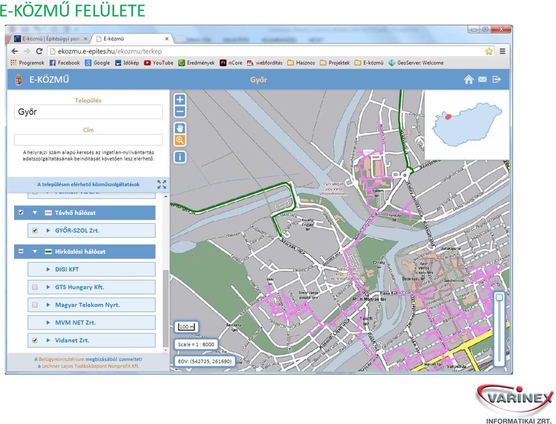Open the Facebook bookmark

click(64, 62)
